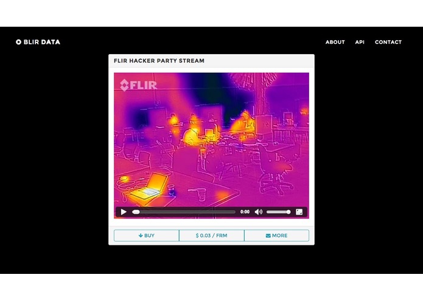Open the API page

point(360,42)
